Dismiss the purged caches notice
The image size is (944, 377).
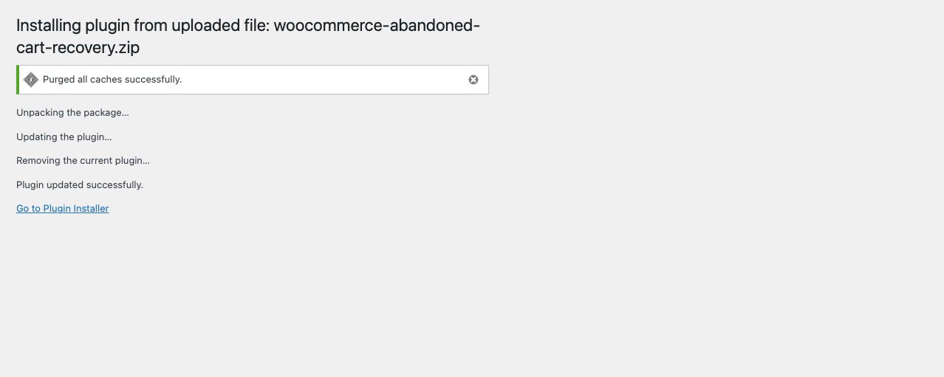[473, 80]
